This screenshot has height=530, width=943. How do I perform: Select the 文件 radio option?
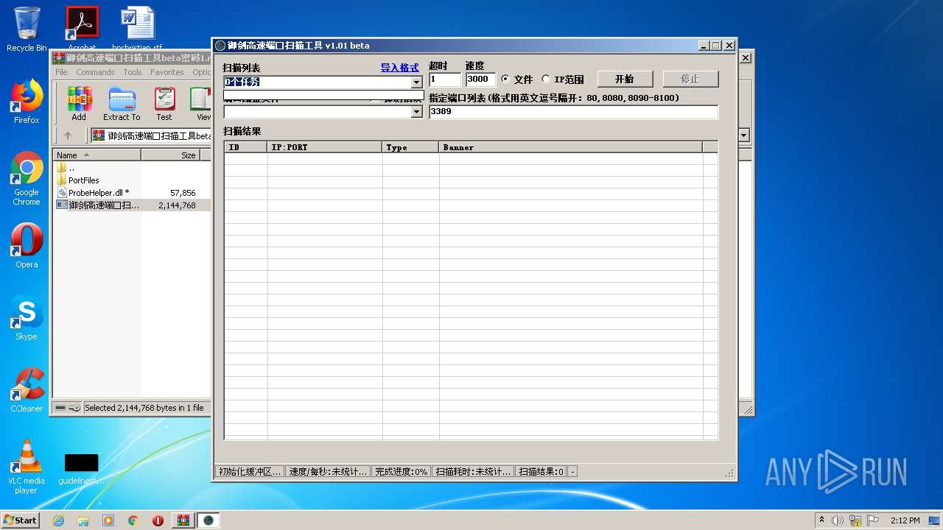click(x=516, y=79)
